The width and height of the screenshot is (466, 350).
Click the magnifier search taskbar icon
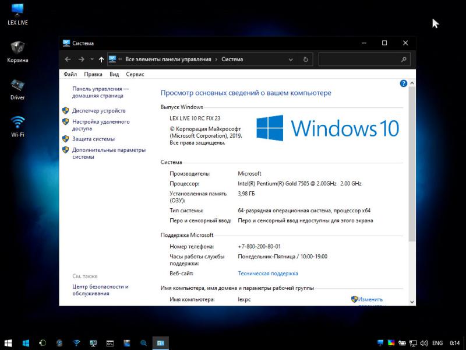(x=143, y=343)
